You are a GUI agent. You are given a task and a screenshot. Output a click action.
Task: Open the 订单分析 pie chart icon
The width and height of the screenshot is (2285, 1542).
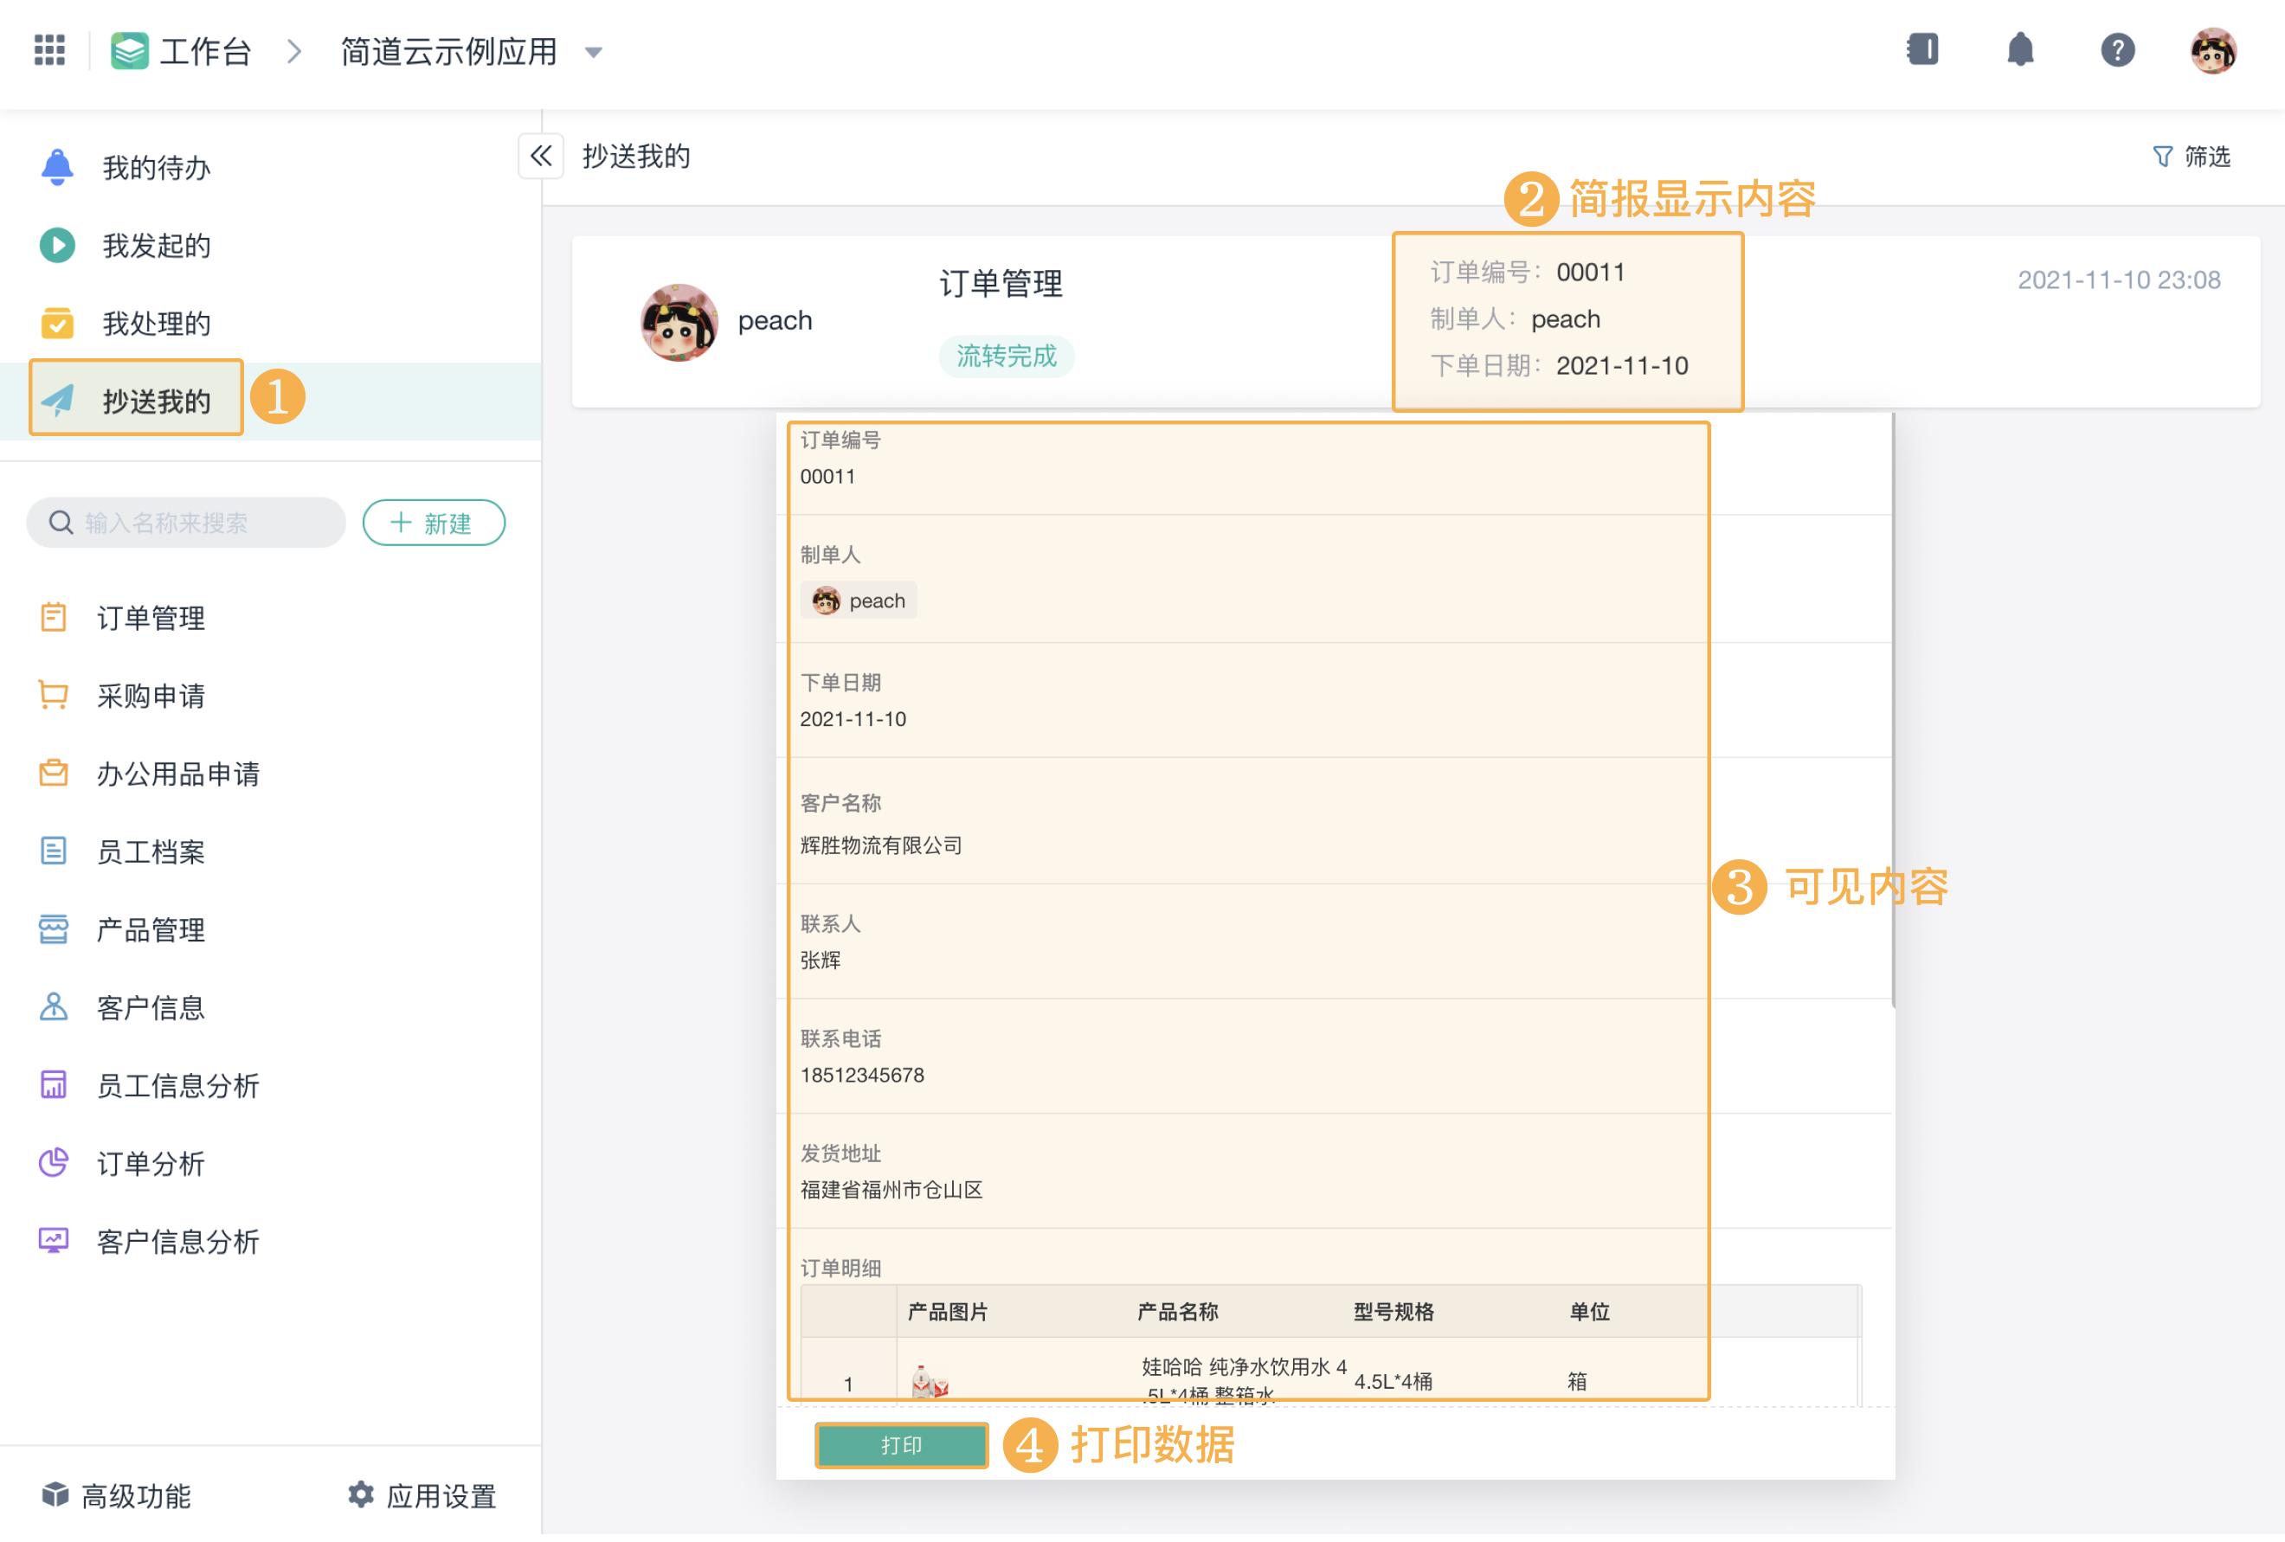pos(54,1164)
